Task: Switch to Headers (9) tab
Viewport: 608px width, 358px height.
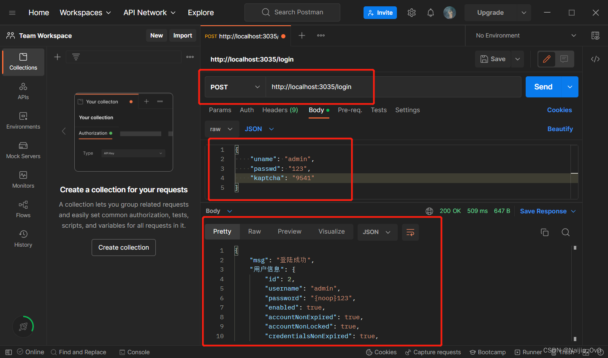Action: 280,110
